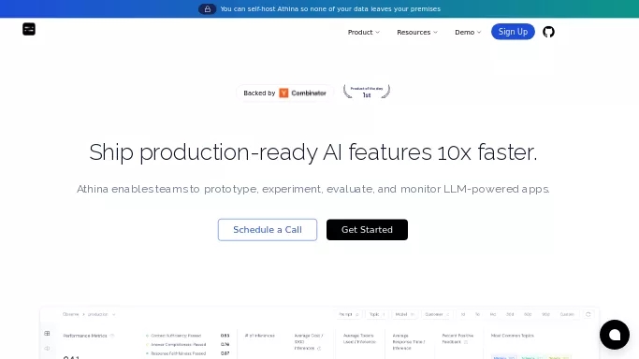Open the Model filter dropdown
This screenshot has height=359, width=639.
click(x=404, y=314)
